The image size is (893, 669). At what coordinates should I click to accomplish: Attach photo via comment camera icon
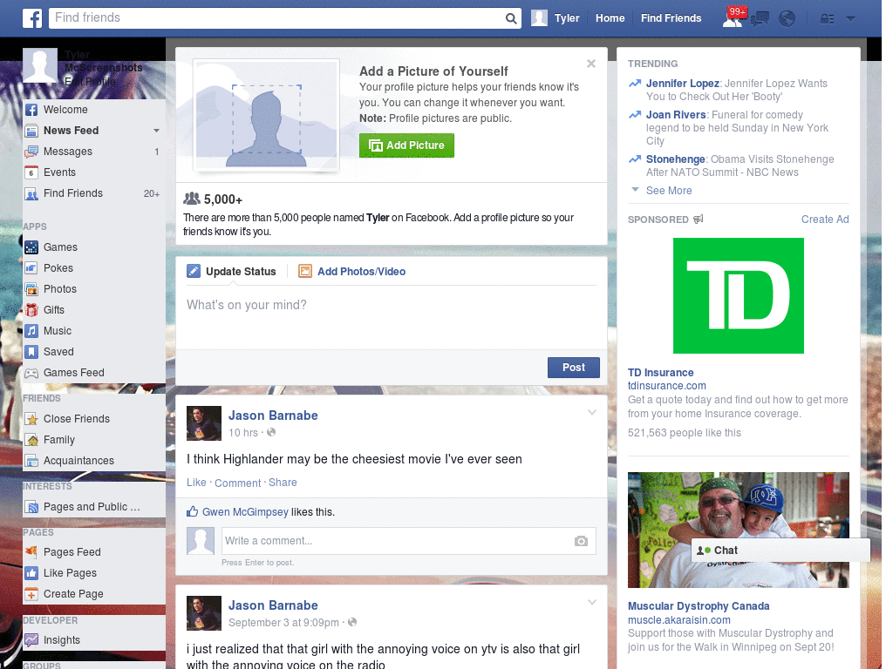point(581,541)
